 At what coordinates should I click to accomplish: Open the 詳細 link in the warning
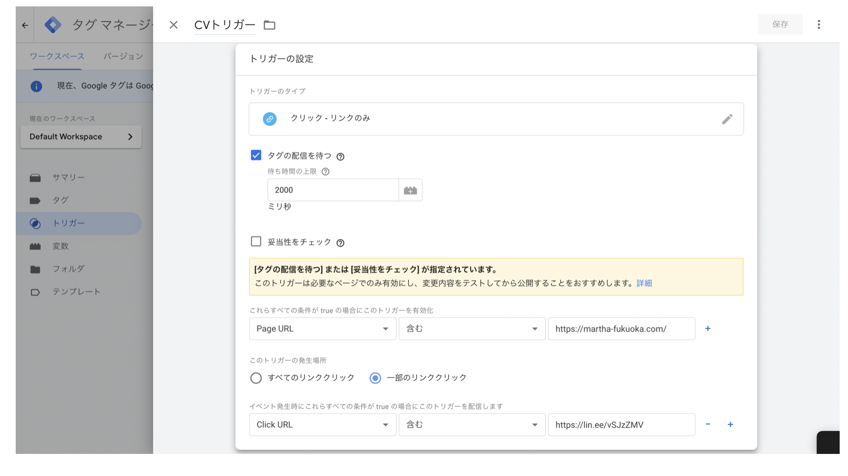644,283
